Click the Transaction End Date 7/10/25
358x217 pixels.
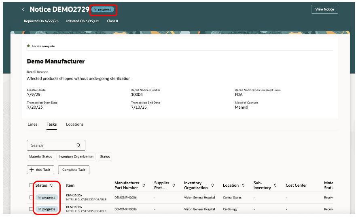click(139, 107)
